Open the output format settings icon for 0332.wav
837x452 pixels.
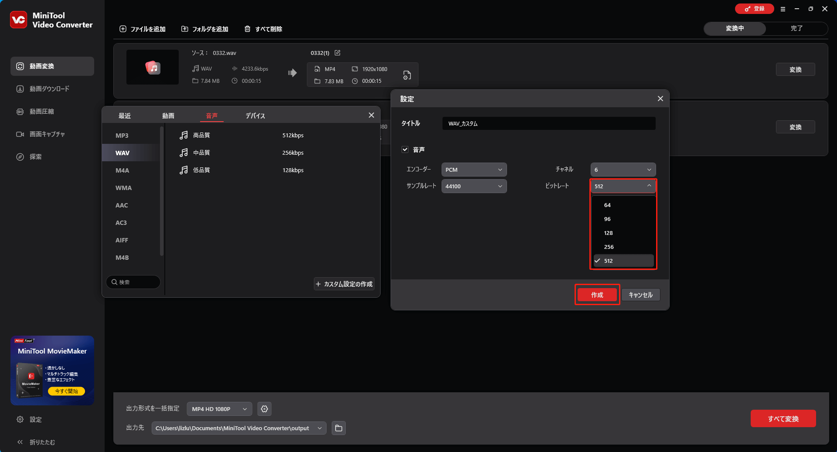pyautogui.click(x=407, y=75)
